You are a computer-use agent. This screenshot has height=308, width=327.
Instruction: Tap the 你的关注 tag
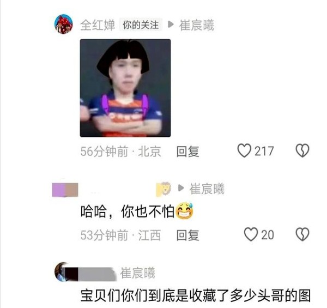coord(141,25)
